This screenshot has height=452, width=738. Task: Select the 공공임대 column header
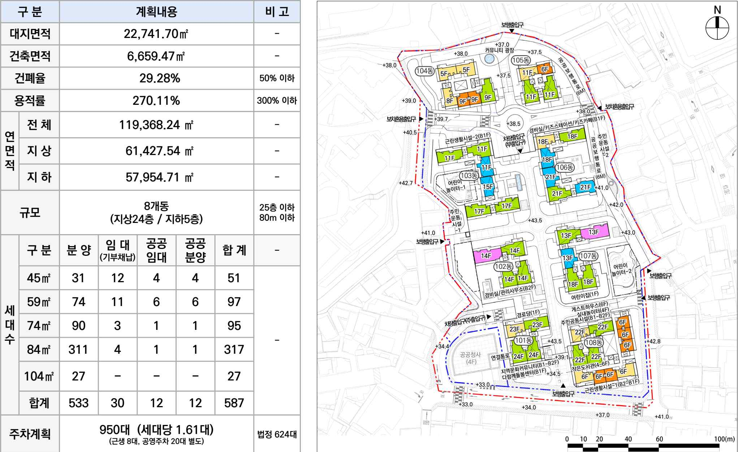[x=156, y=250]
